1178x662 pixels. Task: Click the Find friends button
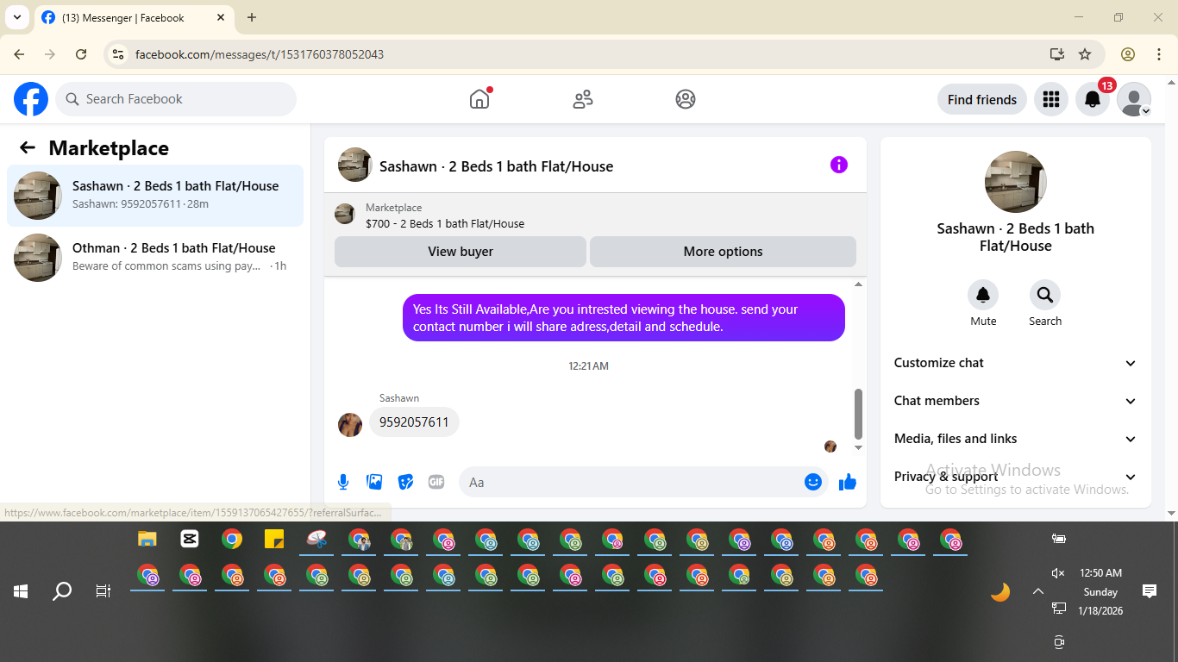(x=982, y=99)
